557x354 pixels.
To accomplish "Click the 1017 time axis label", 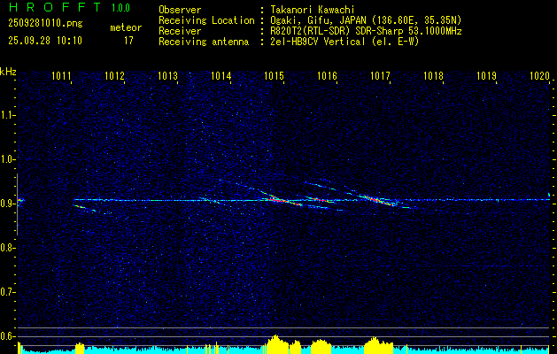I will pyautogui.click(x=380, y=75).
